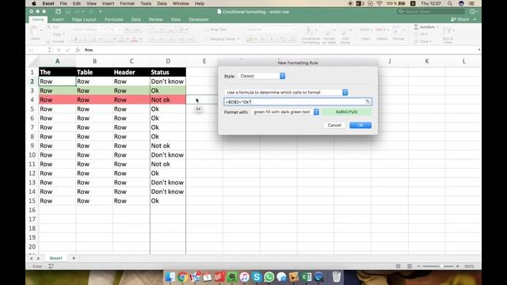The image size is (507, 285).
Task: Click the Cut button in the ribbon
Action: pyautogui.click(x=53, y=27)
